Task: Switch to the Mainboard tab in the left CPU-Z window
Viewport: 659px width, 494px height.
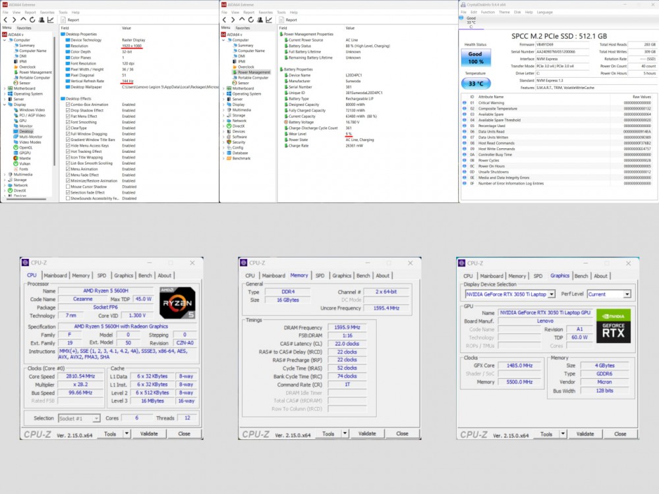Action: click(x=55, y=275)
